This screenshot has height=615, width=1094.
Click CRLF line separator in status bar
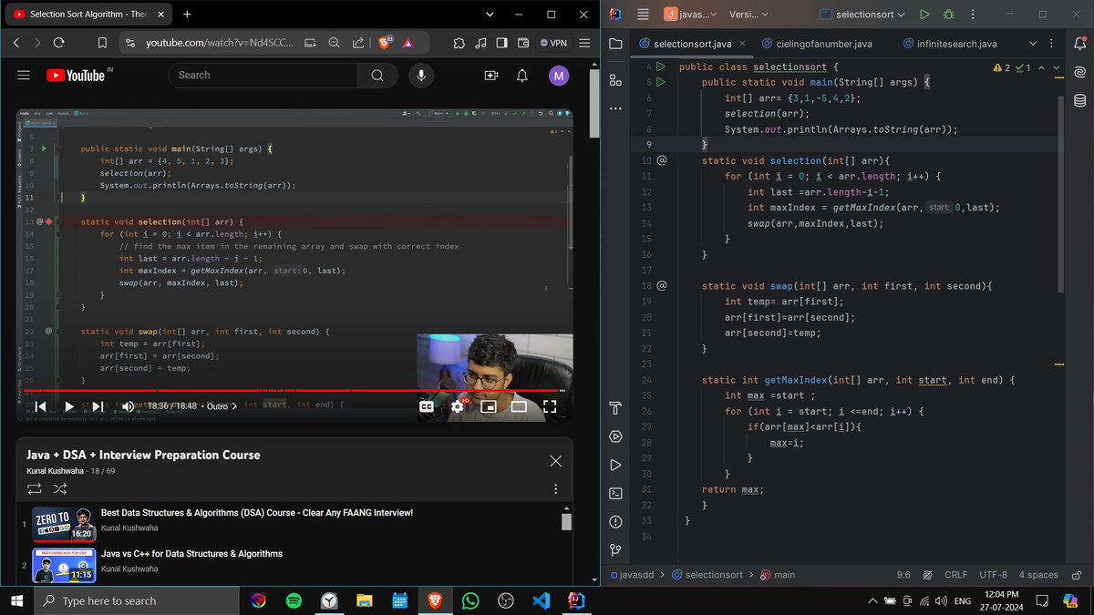point(955,575)
